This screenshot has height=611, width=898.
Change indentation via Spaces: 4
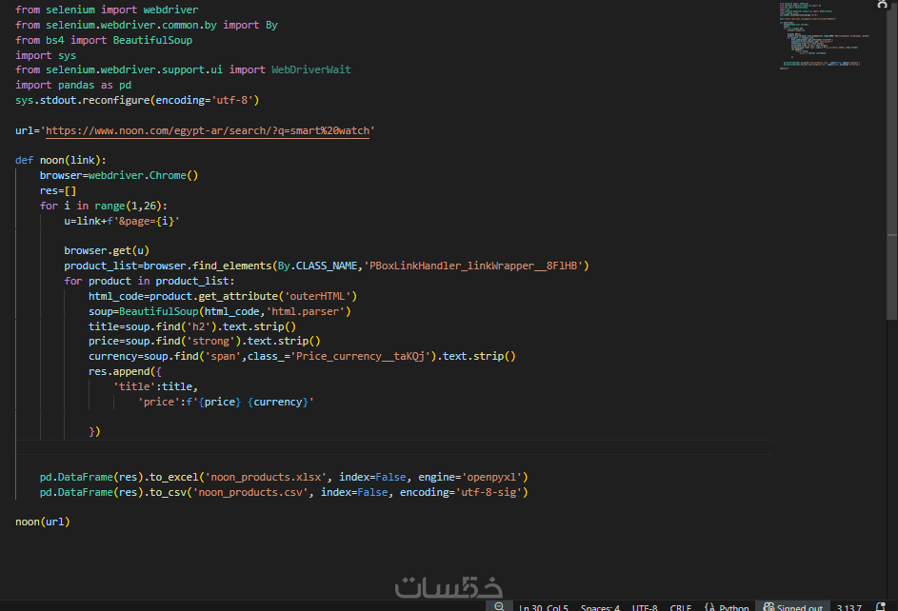(600, 607)
